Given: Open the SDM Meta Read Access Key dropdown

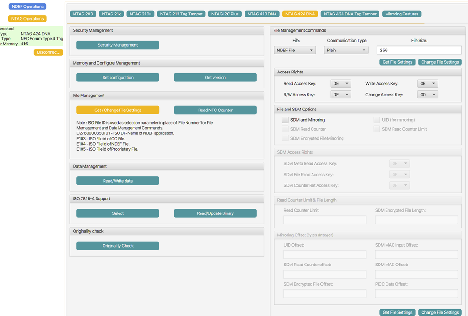Looking at the screenshot, I should click(x=400, y=163).
